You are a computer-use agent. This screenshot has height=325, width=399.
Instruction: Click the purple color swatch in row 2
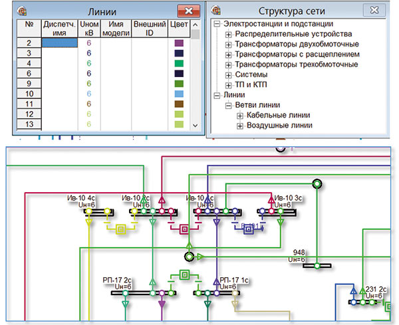point(178,43)
